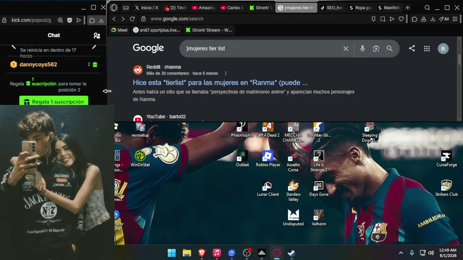Open result options three-dot menu for Reddit
This screenshot has width=463, height=260.
[226, 73]
